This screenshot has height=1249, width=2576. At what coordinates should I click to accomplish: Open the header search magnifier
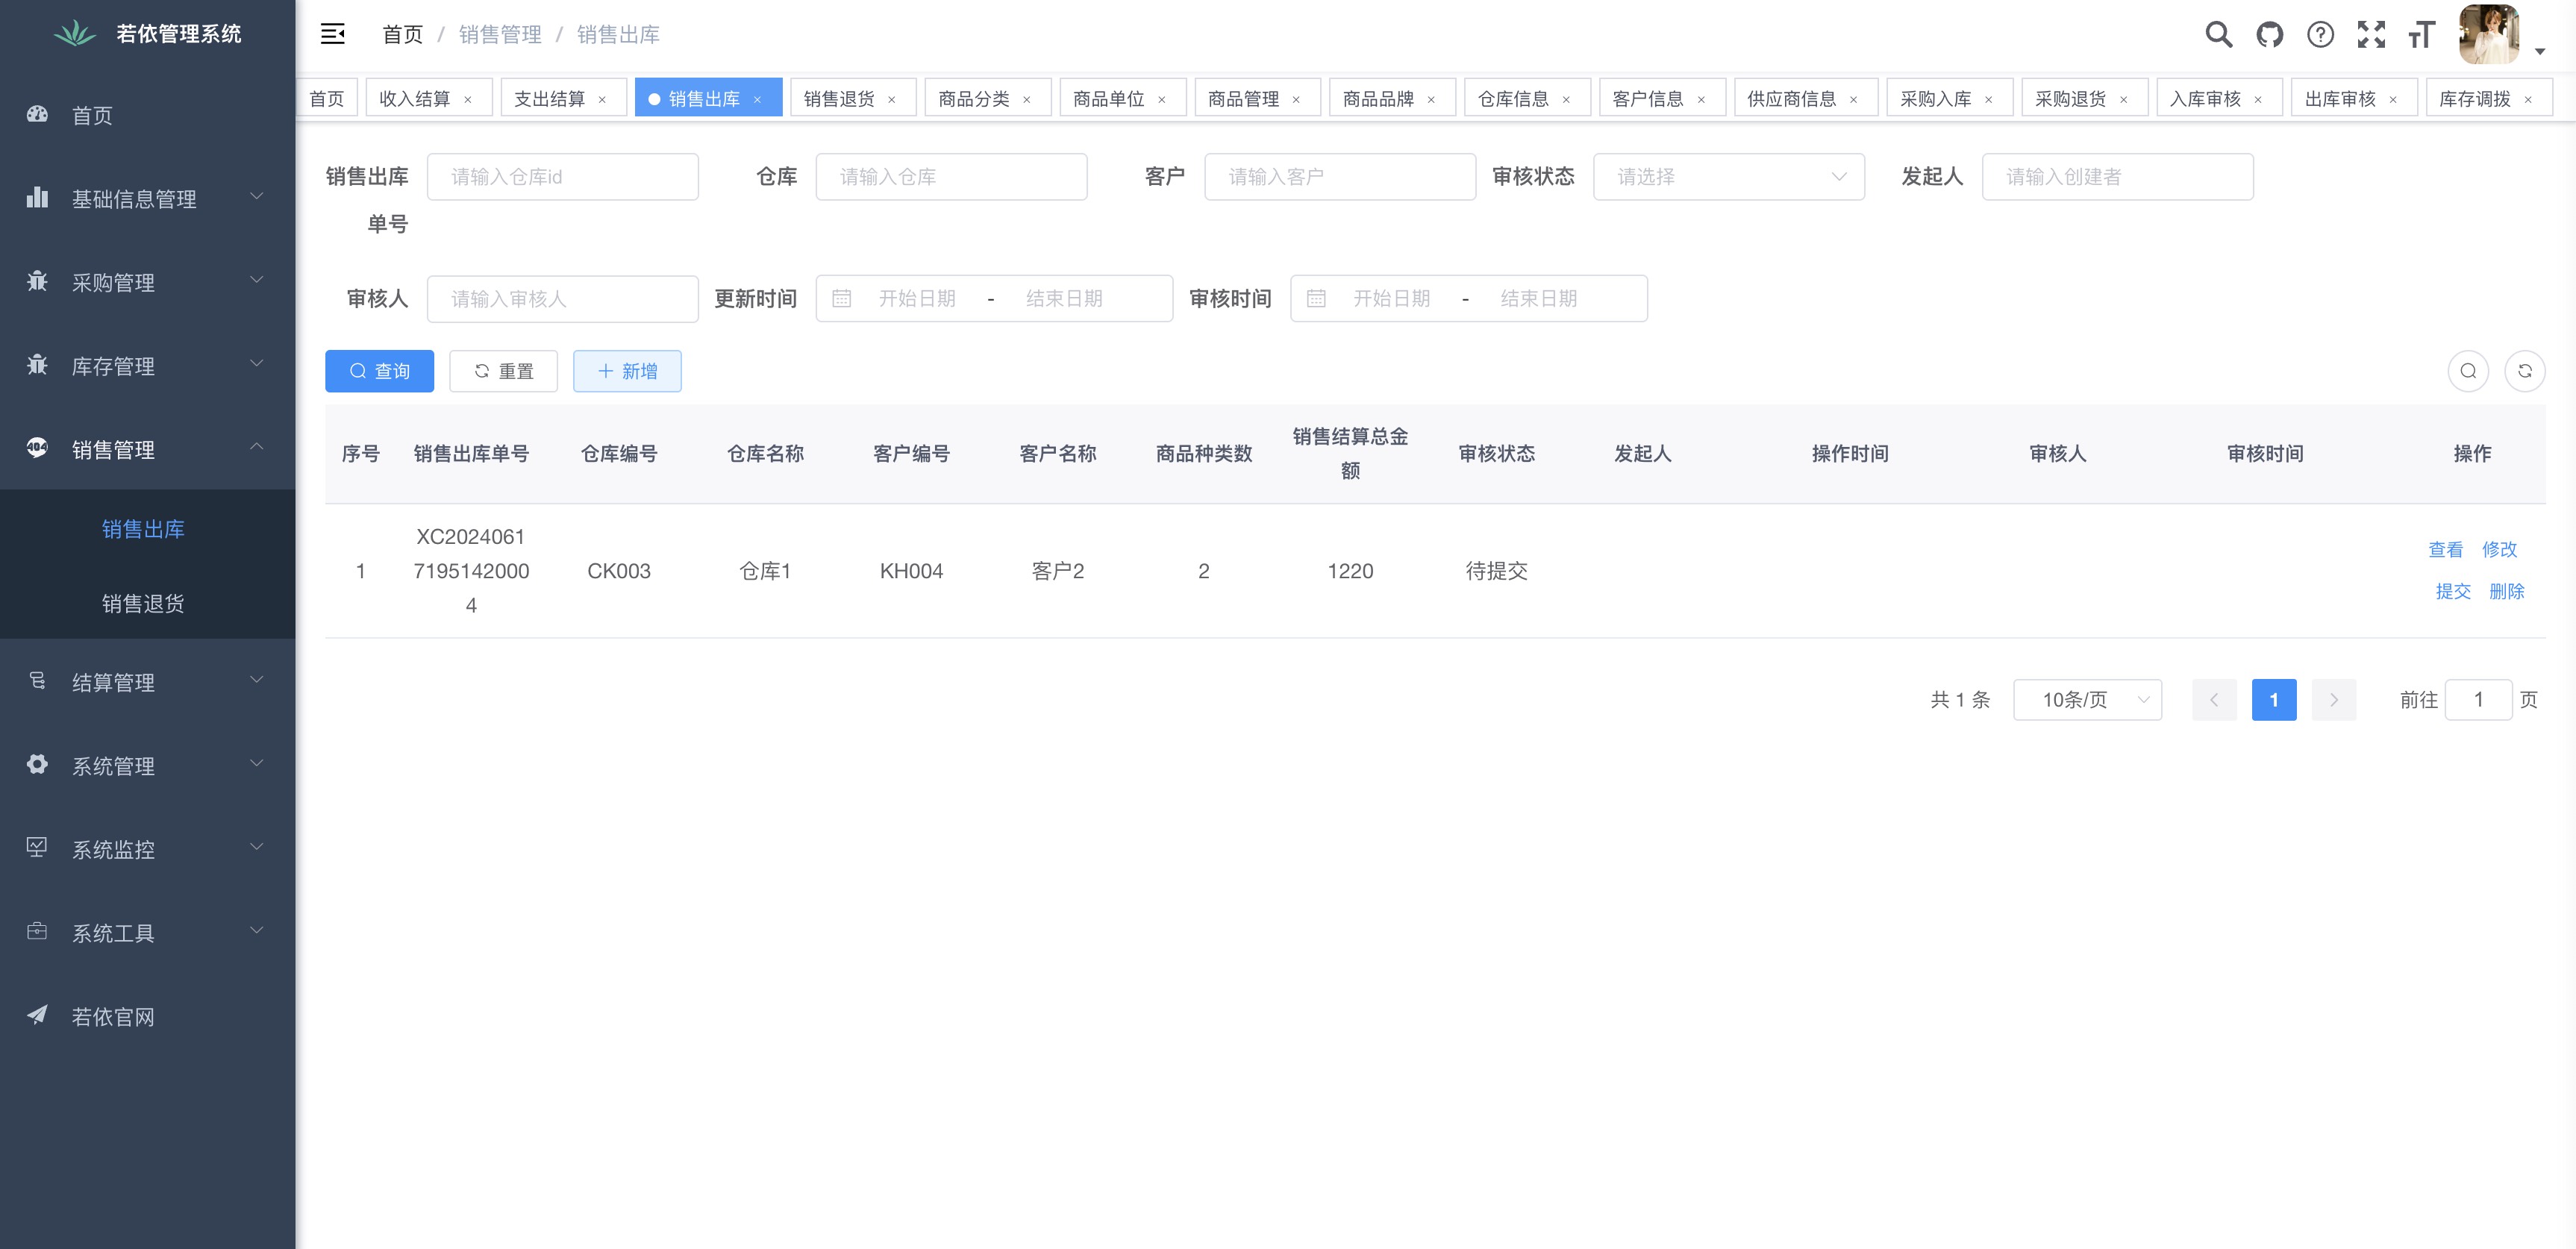click(x=2218, y=35)
